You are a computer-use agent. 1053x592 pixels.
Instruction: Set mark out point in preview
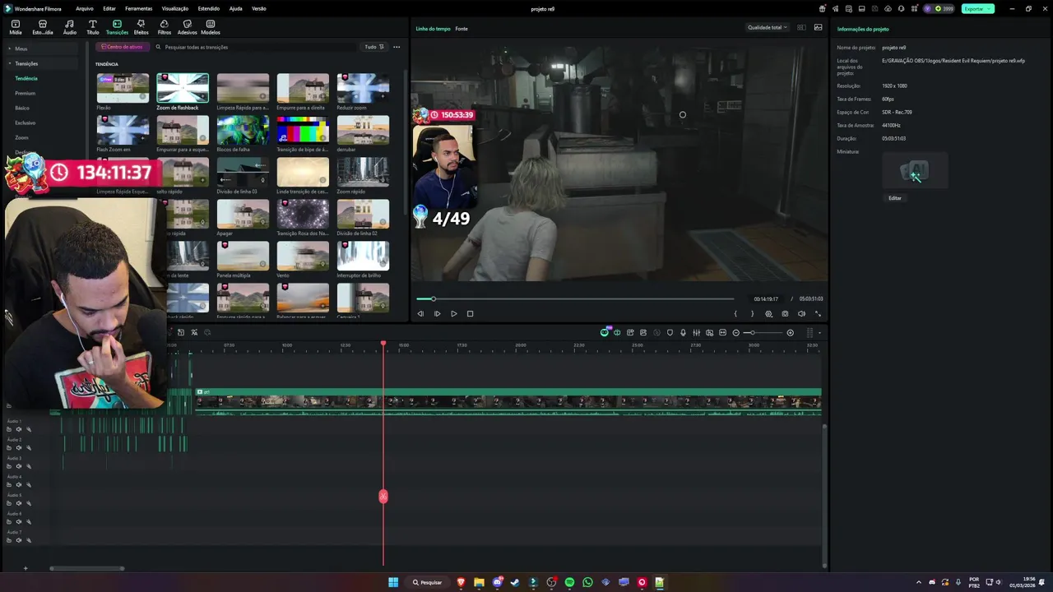tap(752, 313)
